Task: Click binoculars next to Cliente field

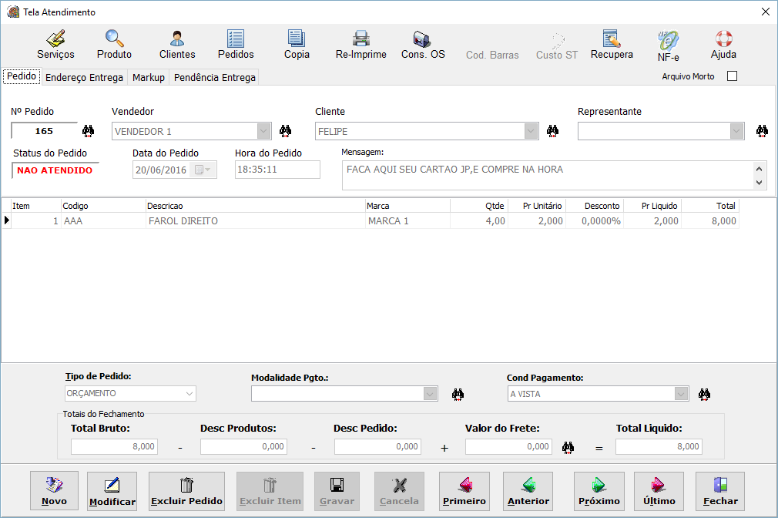Action: (x=553, y=131)
